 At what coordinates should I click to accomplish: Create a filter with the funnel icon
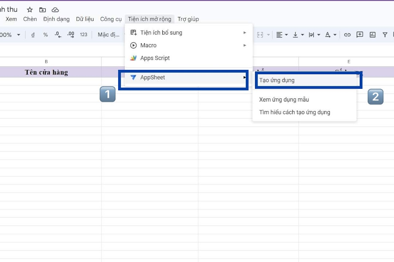(x=385, y=35)
